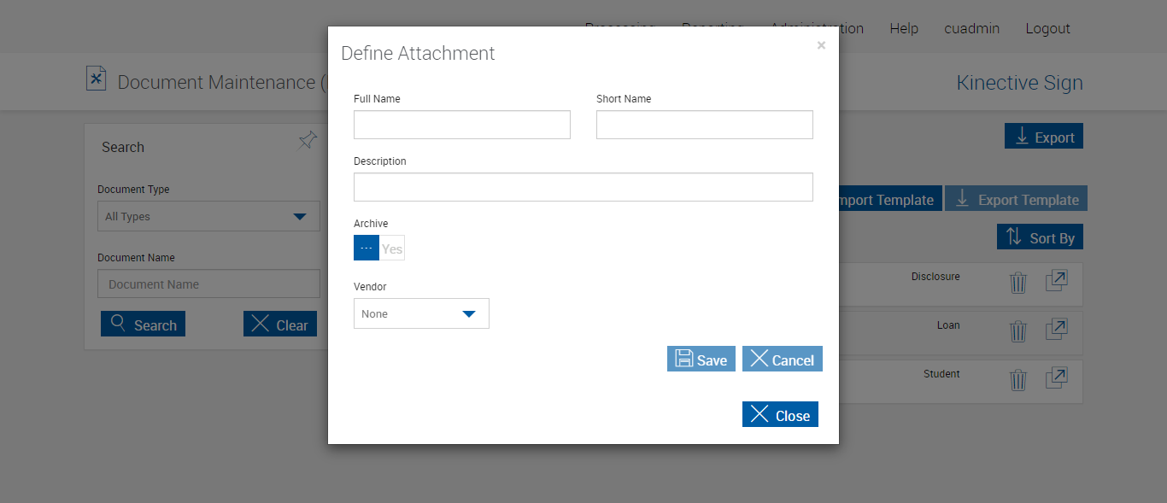Click the Cancel button in dialog

(x=782, y=360)
